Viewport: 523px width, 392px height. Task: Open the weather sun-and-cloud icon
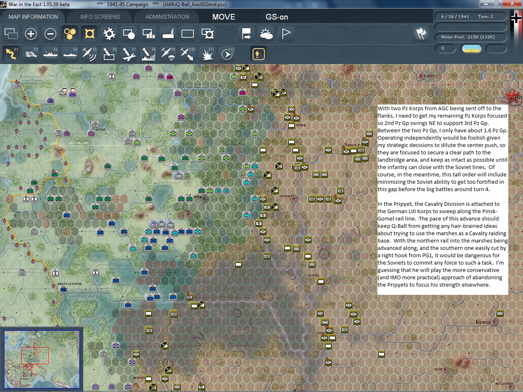click(266, 33)
